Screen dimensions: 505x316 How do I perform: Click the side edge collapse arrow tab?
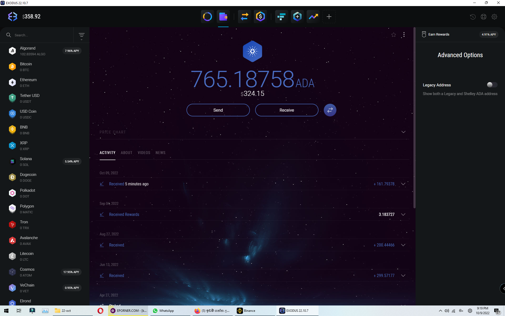coord(503,289)
